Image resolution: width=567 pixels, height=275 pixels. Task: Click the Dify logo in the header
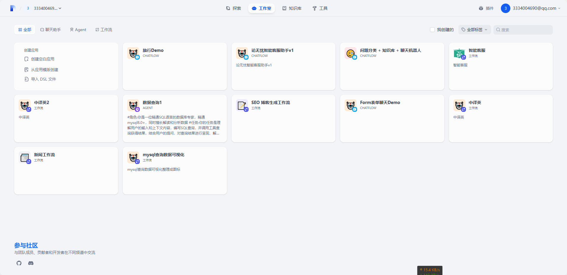click(x=12, y=8)
